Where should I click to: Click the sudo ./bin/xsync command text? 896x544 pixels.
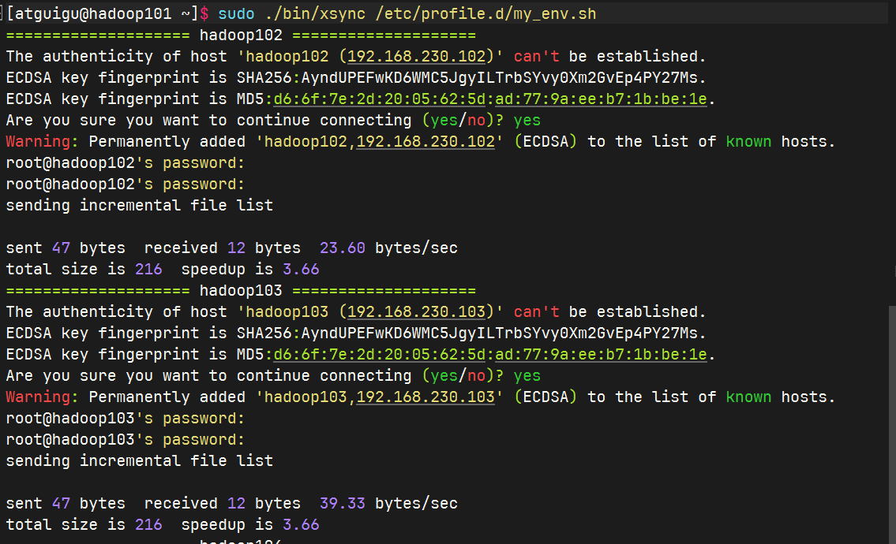[x=291, y=13]
